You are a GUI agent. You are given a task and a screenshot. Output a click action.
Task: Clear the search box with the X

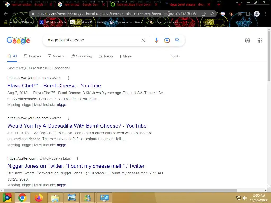pyautogui.click(x=143, y=40)
